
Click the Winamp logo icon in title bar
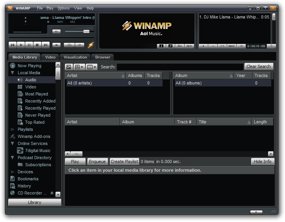click(10, 8)
